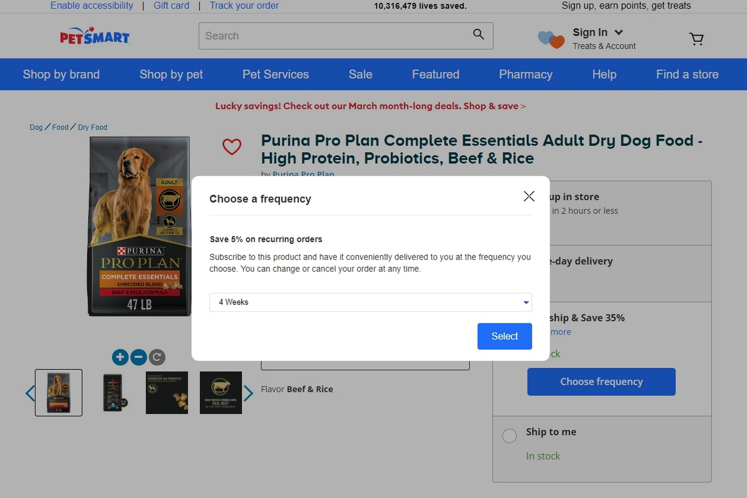The image size is (747, 498).
Task: Click the Purina Pro Plan brand link
Action: tap(303, 173)
